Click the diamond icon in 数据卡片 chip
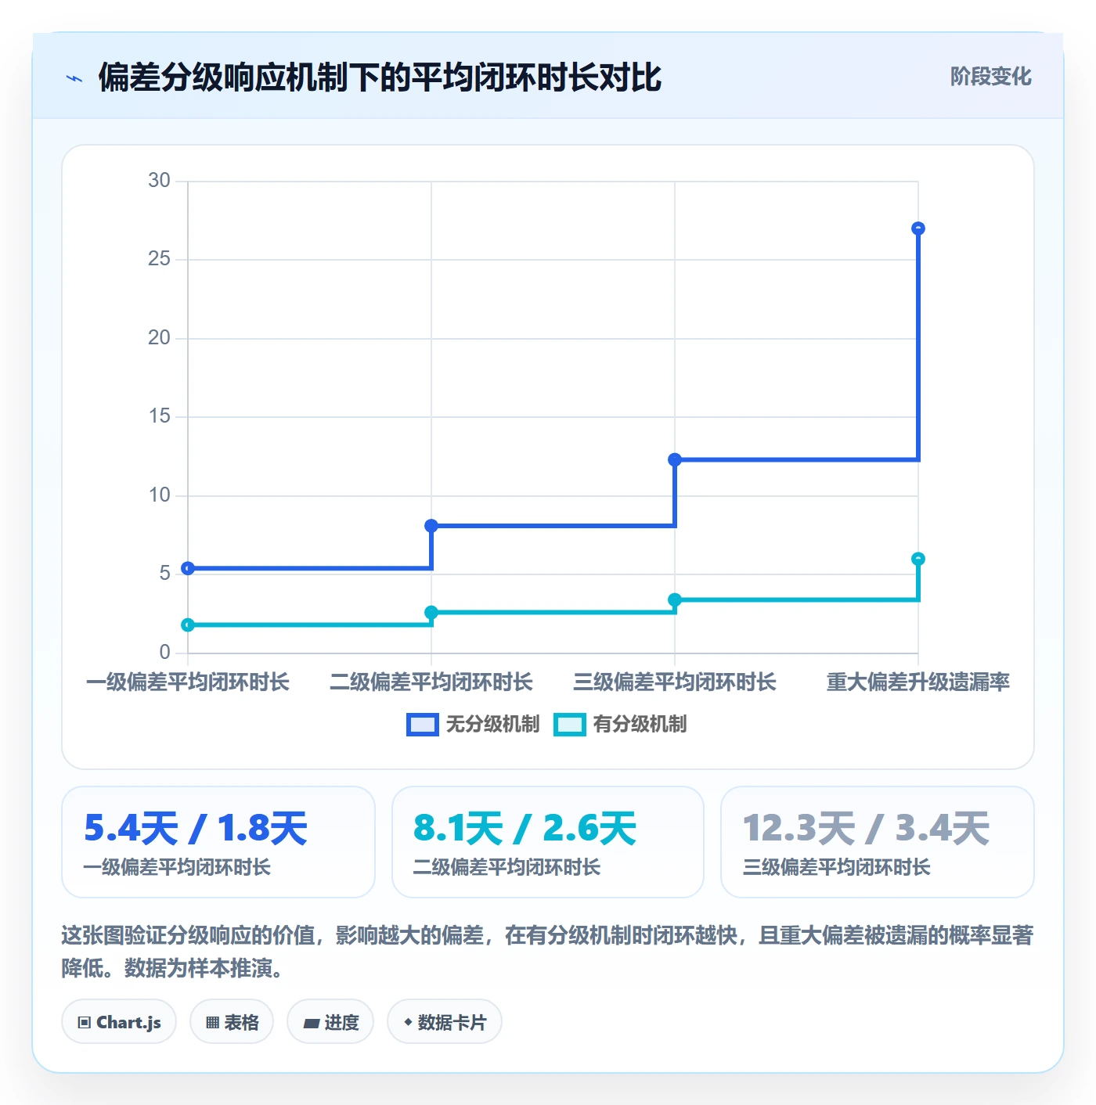This screenshot has height=1105, width=1096. 408,1022
